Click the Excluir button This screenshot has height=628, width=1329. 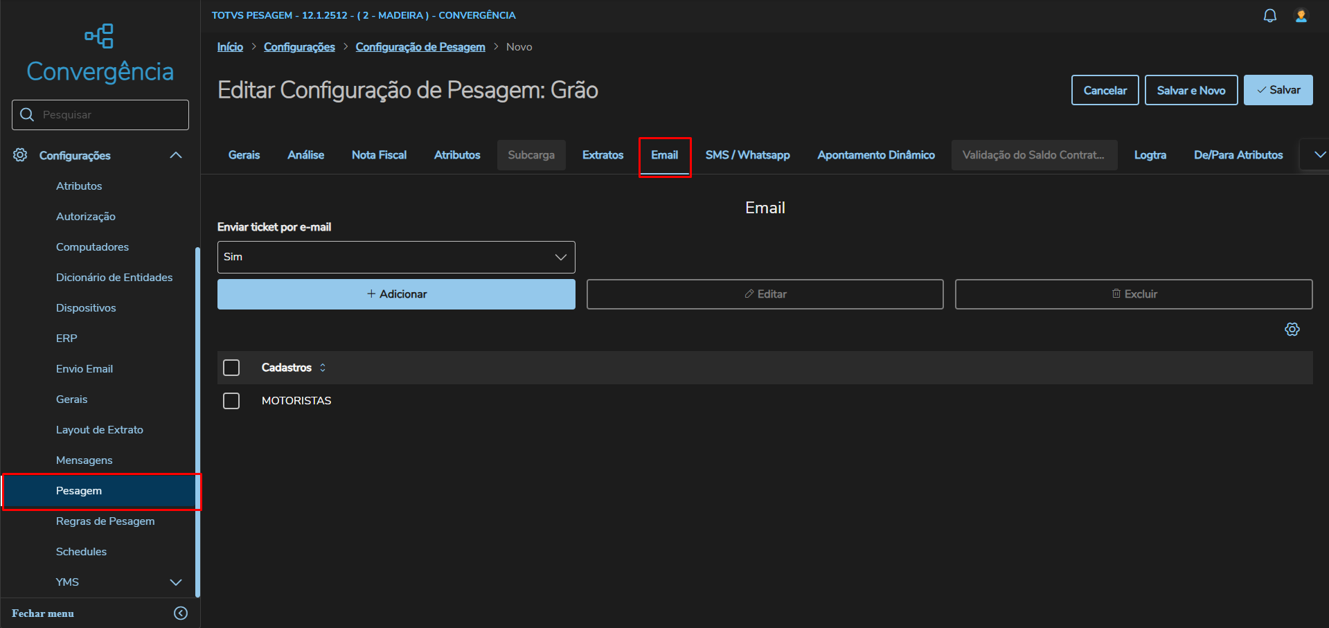tap(1134, 294)
